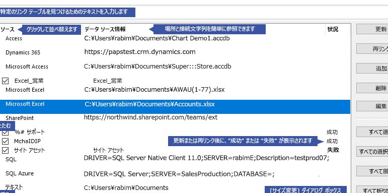Viewport: 388px width, 193px height.
Task: Toggle the Excel_営業 checkbox
Action: click(x=5, y=81)
